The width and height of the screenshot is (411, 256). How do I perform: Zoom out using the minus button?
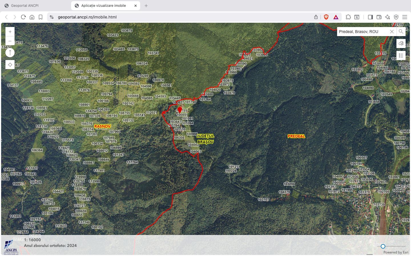click(x=10, y=41)
